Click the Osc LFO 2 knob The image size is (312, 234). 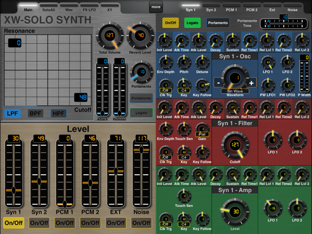tap(287, 63)
